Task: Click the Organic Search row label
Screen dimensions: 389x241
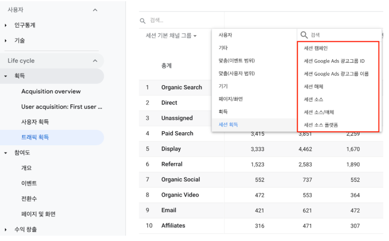Action: coord(182,88)
